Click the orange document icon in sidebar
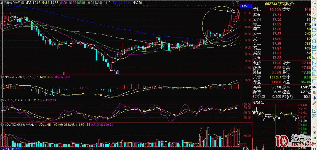The image size is (317, 150). coord(314,58)
